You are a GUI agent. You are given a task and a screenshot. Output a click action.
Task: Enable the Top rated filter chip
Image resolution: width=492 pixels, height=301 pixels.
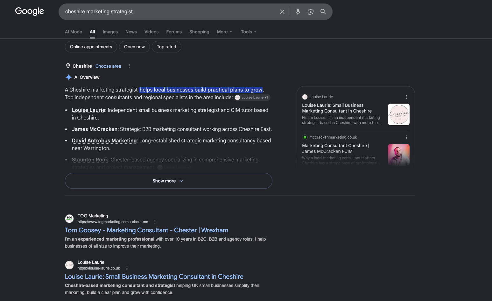[166, 47]
